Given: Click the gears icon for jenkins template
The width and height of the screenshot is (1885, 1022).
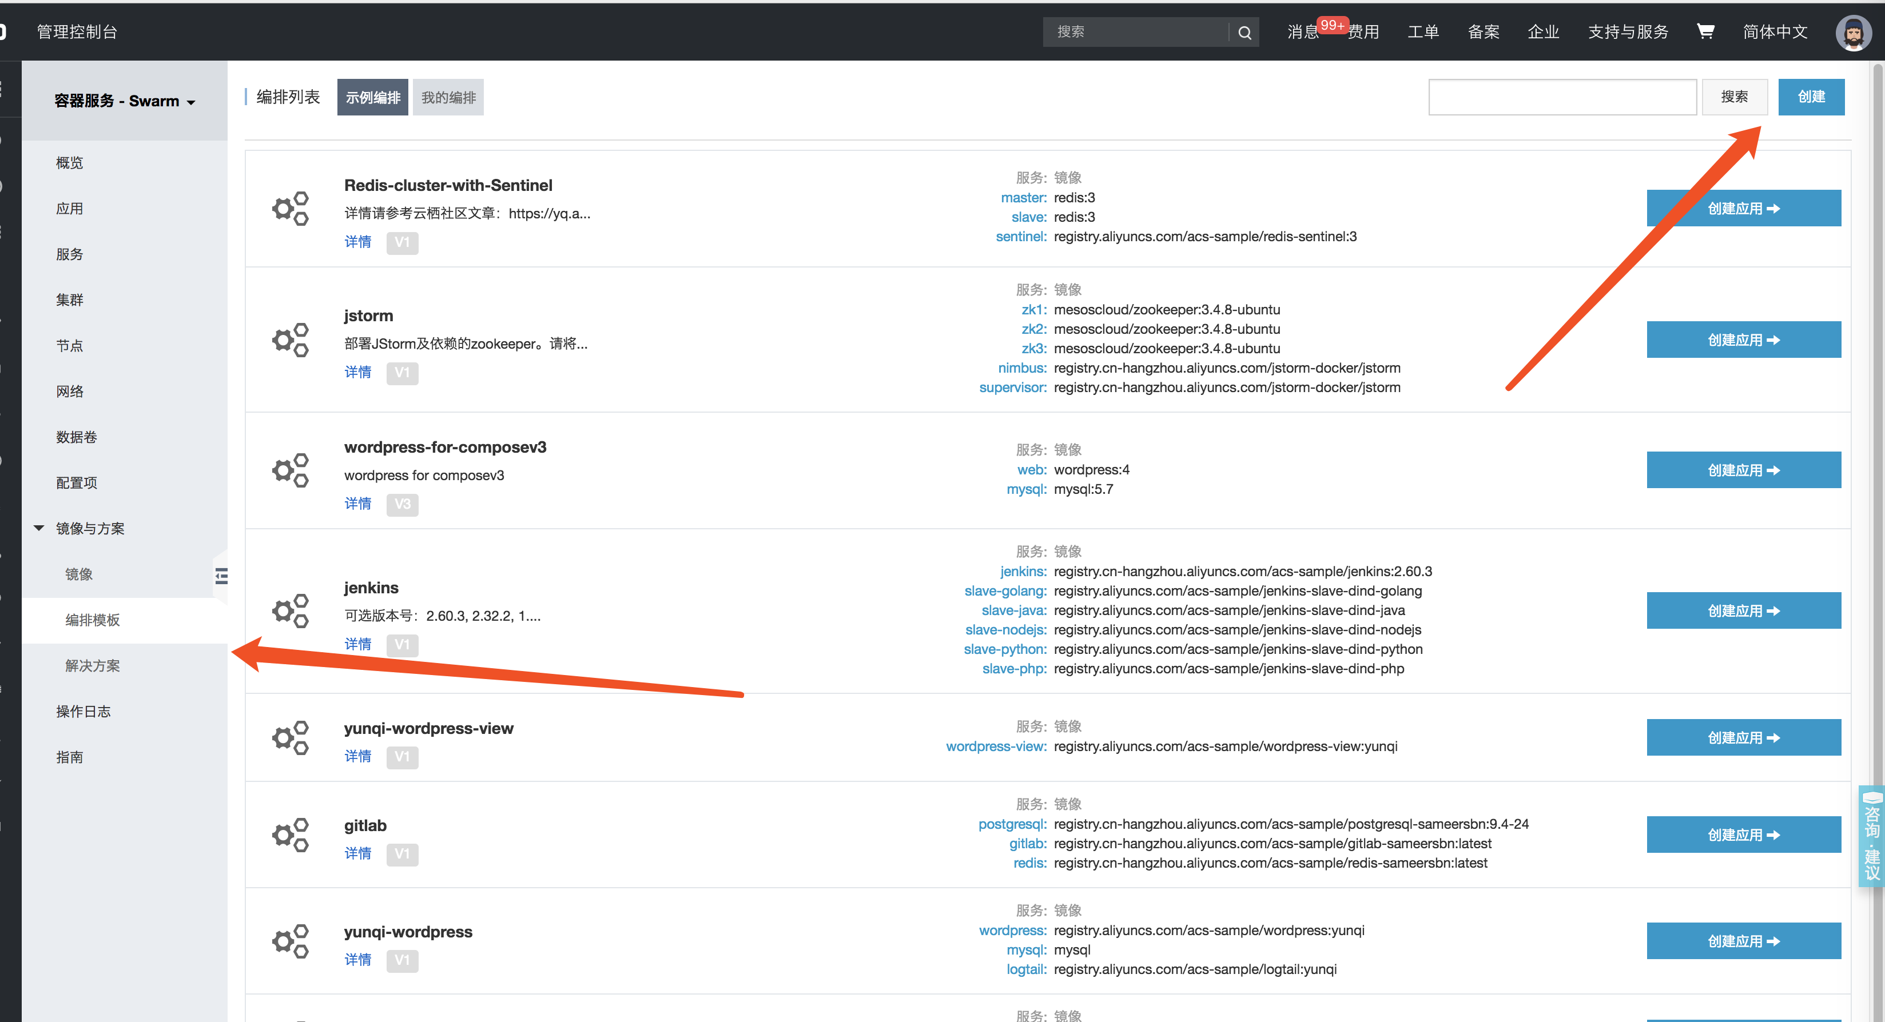Looking at the screenshot, I should [x=291, y=610].
